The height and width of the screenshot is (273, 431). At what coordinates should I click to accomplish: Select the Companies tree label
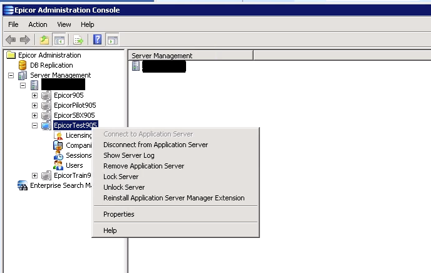point(78,145)
